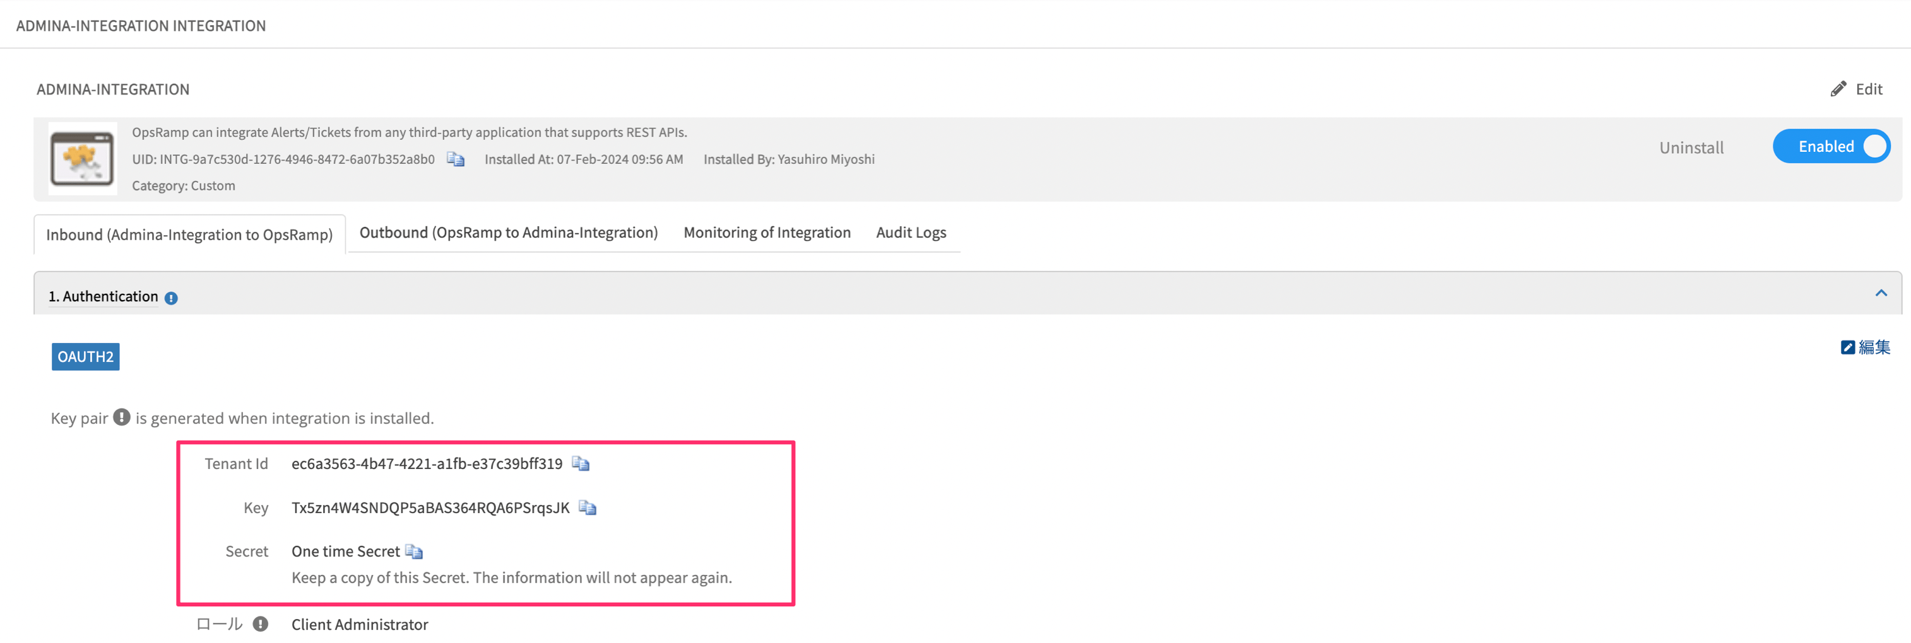This screenshot has height=643, width=1911.
Task: Click the ロール info icon
Action: coord(261,623)
